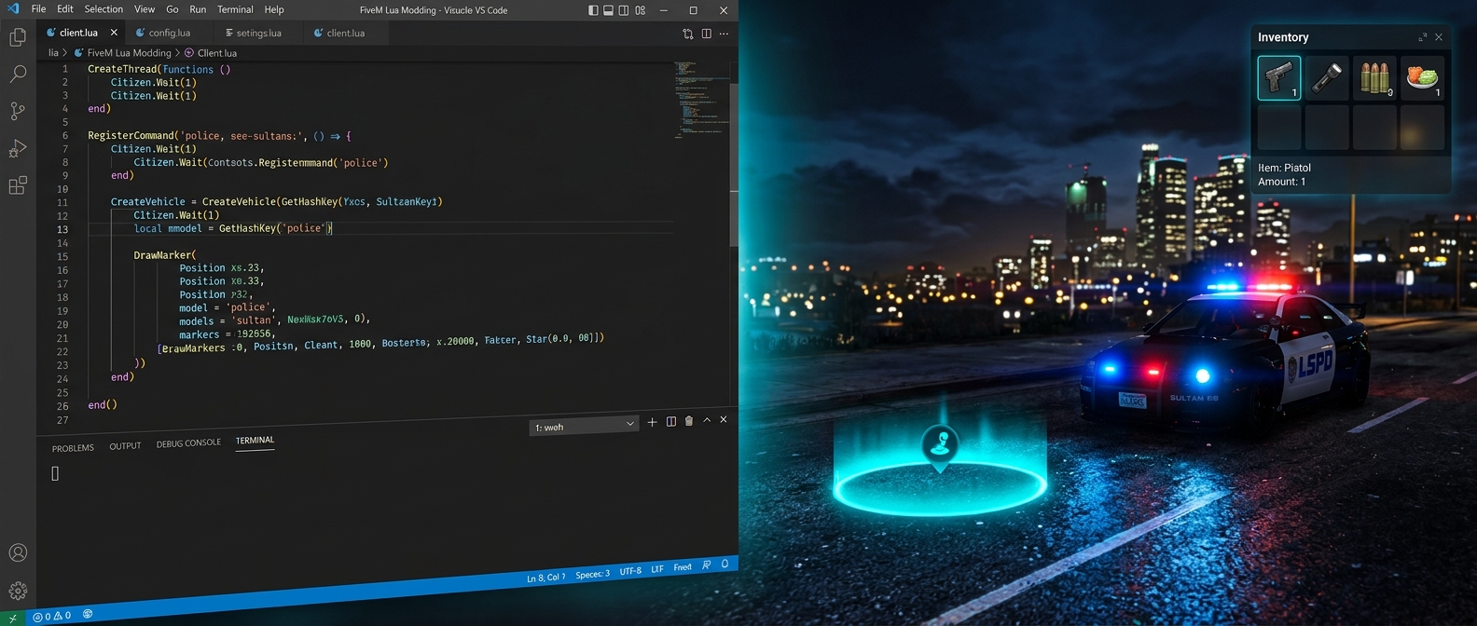Image resolution: width=1477 pixels, height=626 pixels.
Task: Switch to the OUTPUT panel tab
Action: click(x=125, y=446)
